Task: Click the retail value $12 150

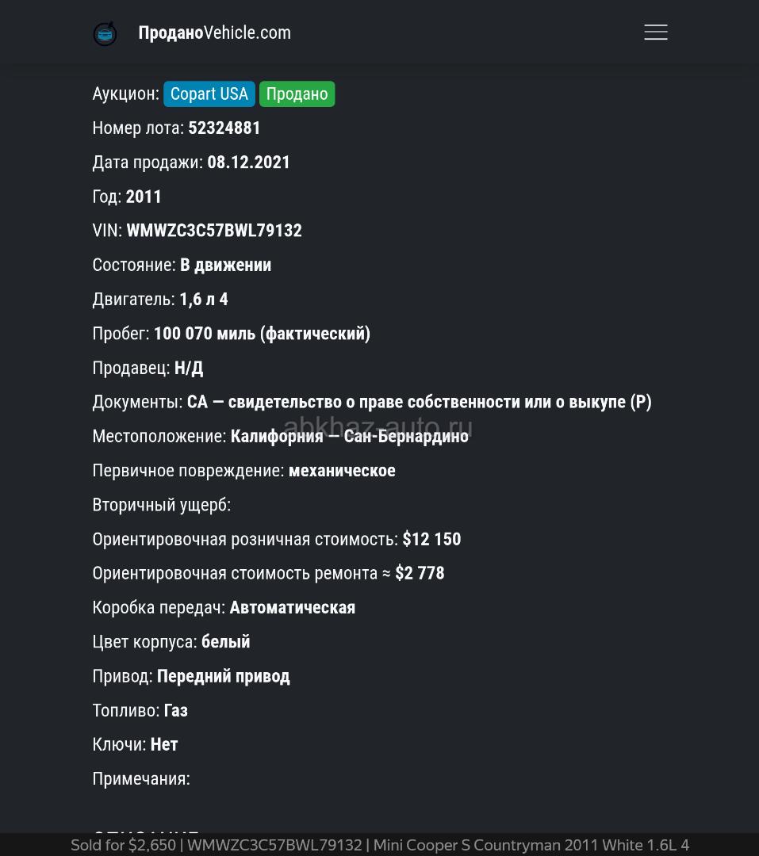Action: (431, 539)
